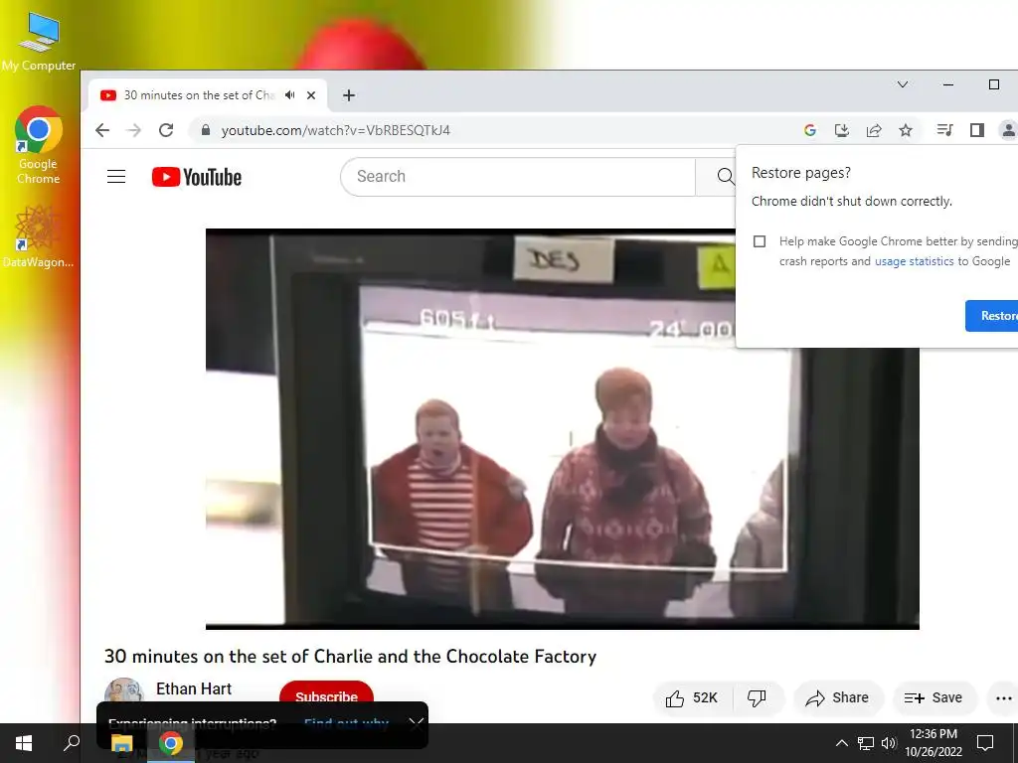Save video to playlist
Image resolution: width=1018 pixels, height=763 pixels.
(x=933, y=698)
